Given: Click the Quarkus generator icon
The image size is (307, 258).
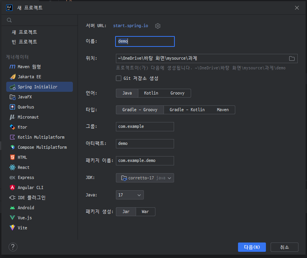Looking at the screenshot, I should point(12,107).
